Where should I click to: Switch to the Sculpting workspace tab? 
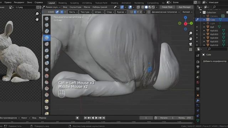coord(74,3)
